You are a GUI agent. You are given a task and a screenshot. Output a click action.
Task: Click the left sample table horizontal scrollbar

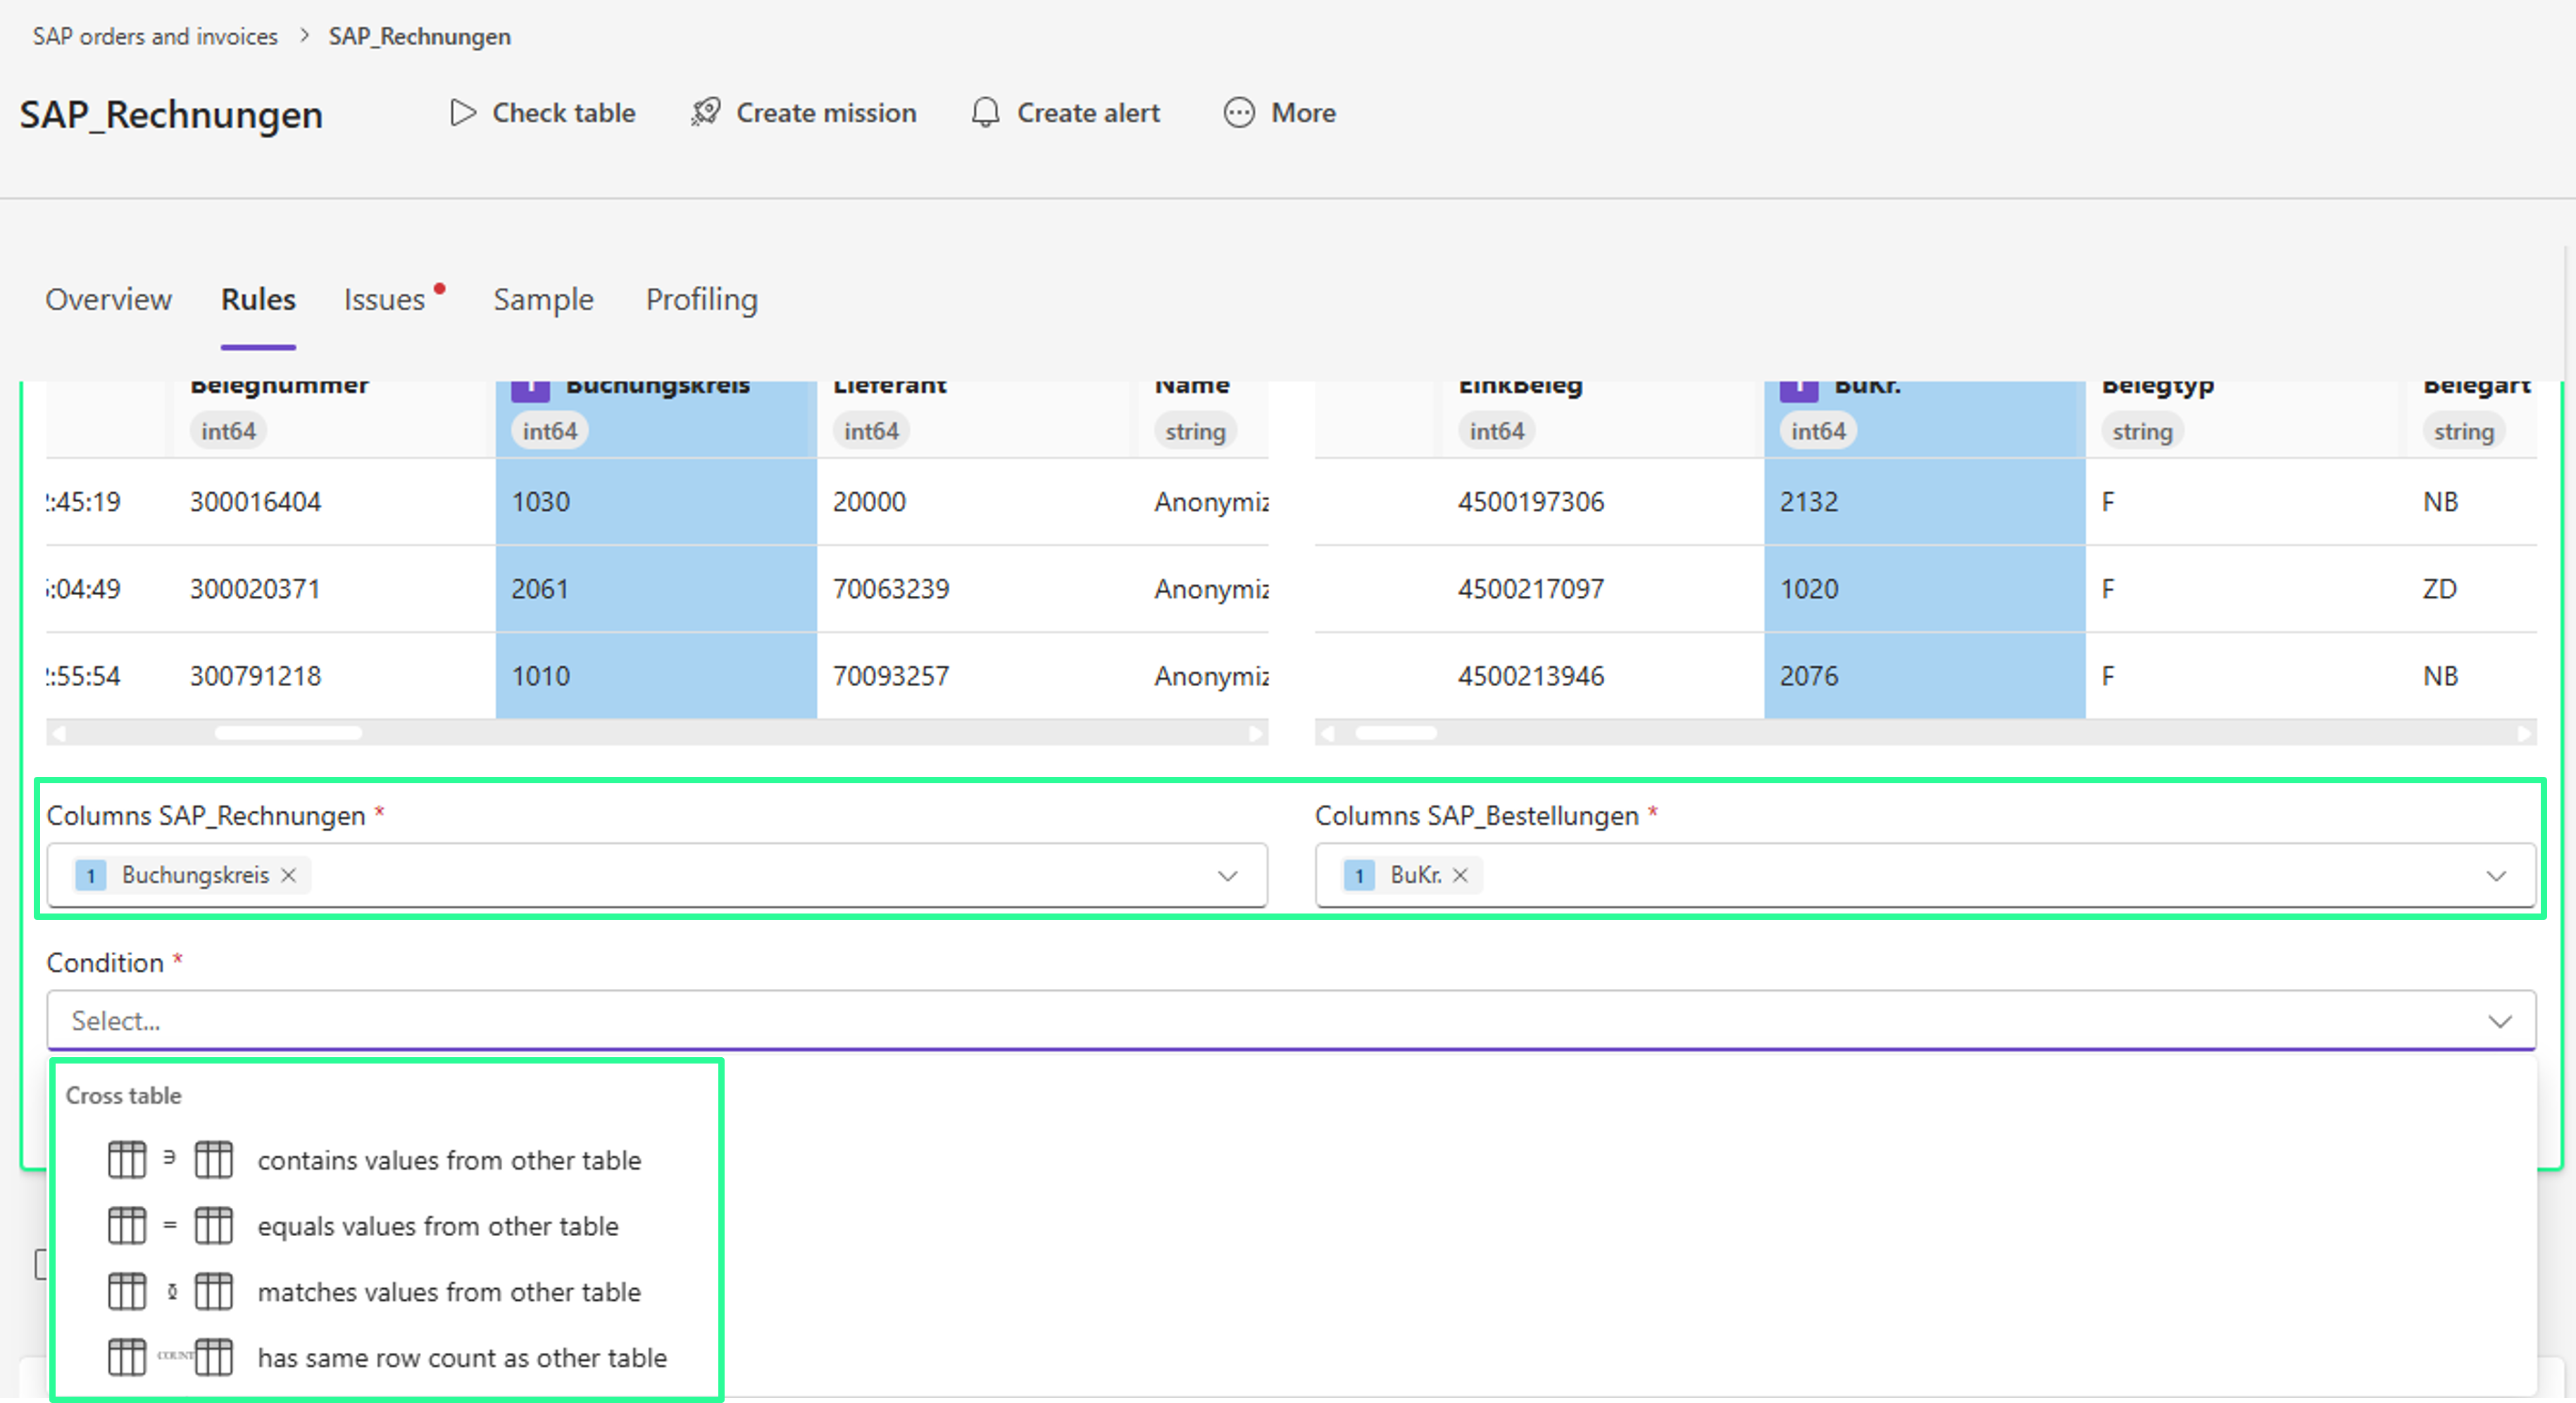pos(288,733)
